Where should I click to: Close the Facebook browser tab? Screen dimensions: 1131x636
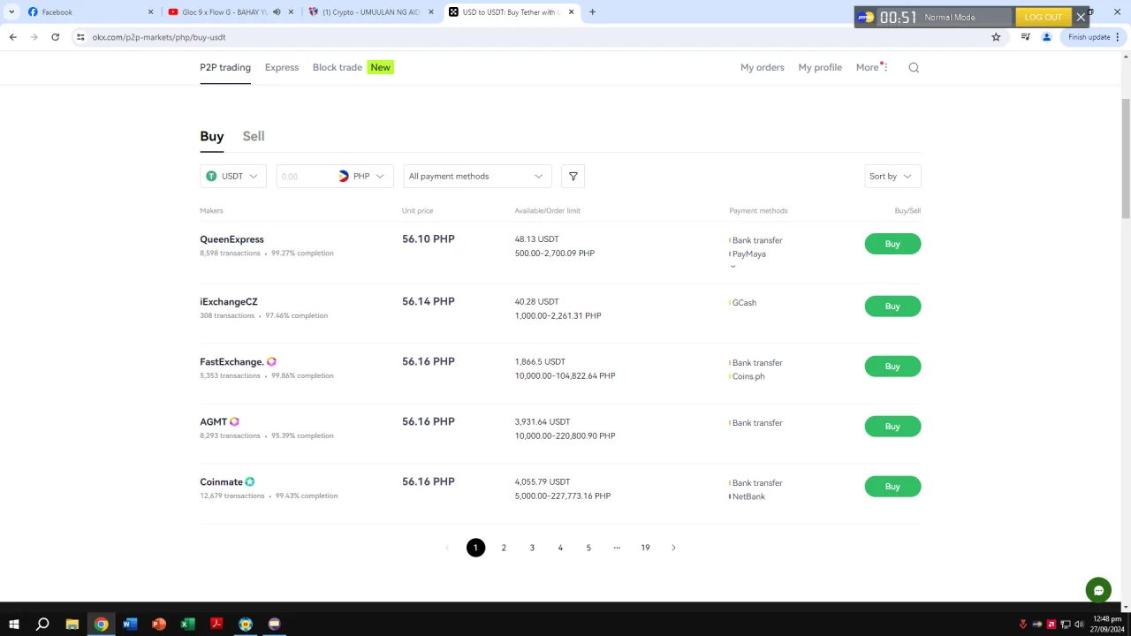click(x=150, y=12)
